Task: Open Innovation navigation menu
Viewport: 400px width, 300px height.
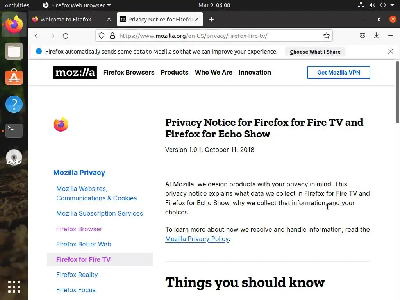Action: point(255,72)
